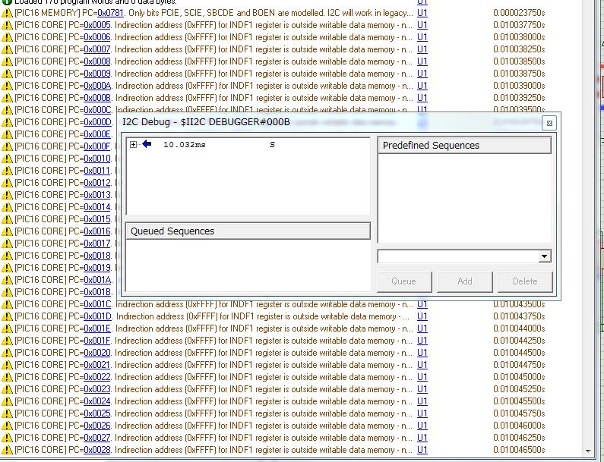The width and height of the screenshot is (604, 462).
Task: Click warning icon on PC=0x000A row
Action: 7,86
